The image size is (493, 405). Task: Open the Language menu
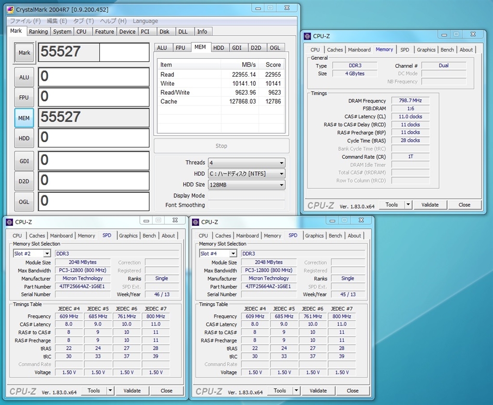pos(145,21)
